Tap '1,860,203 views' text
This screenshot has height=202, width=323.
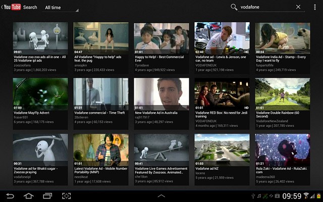(44, 70)
